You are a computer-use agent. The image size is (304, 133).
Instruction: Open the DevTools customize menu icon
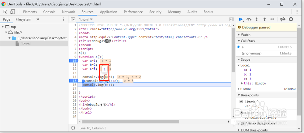pyautogui.click(x=297, y=12)
